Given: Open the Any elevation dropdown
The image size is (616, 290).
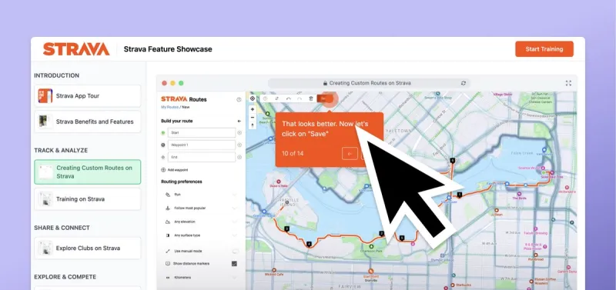Looking at the screenshot, I should pos(201,222).
